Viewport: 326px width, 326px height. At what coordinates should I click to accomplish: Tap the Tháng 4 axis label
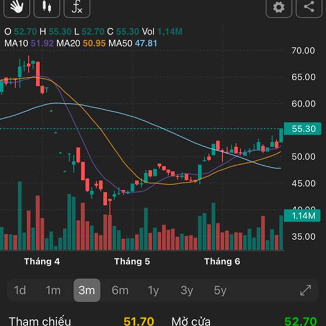coord(42,261)
